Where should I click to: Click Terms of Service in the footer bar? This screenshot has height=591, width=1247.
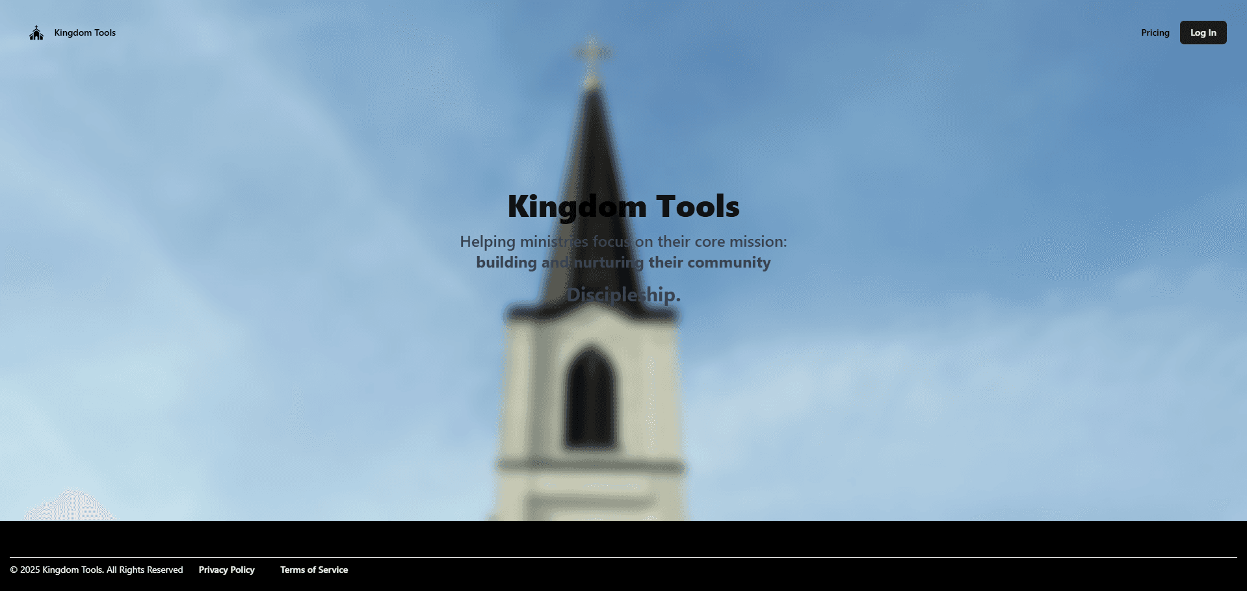(x=314, y=570)
